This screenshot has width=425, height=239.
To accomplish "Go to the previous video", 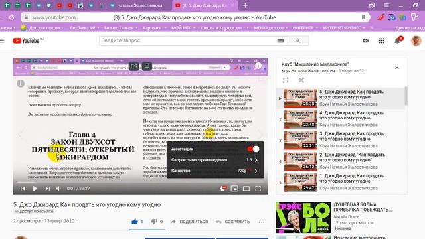I will pyautogui.click(x=23, y=189).
